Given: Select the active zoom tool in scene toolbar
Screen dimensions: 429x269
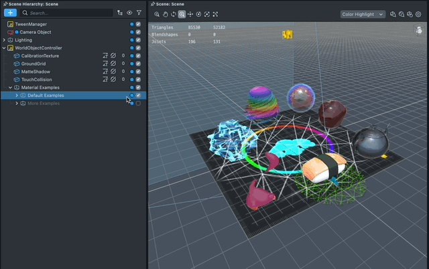Looking at the screenshot, I should pyautogui.click(x=182, y=14).
